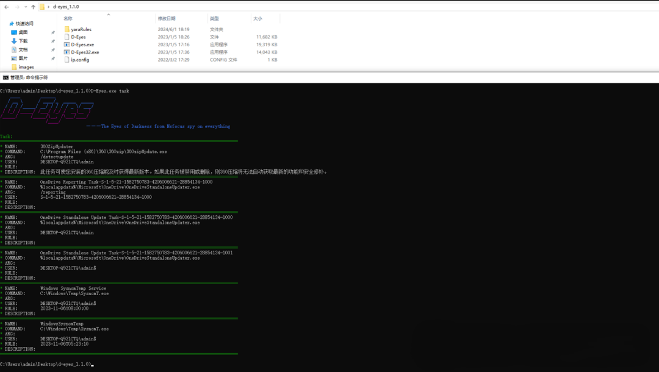Click the command prompt window icon
Screen dimensions: 659x372
pyautogui.click(x=5, y=77)
